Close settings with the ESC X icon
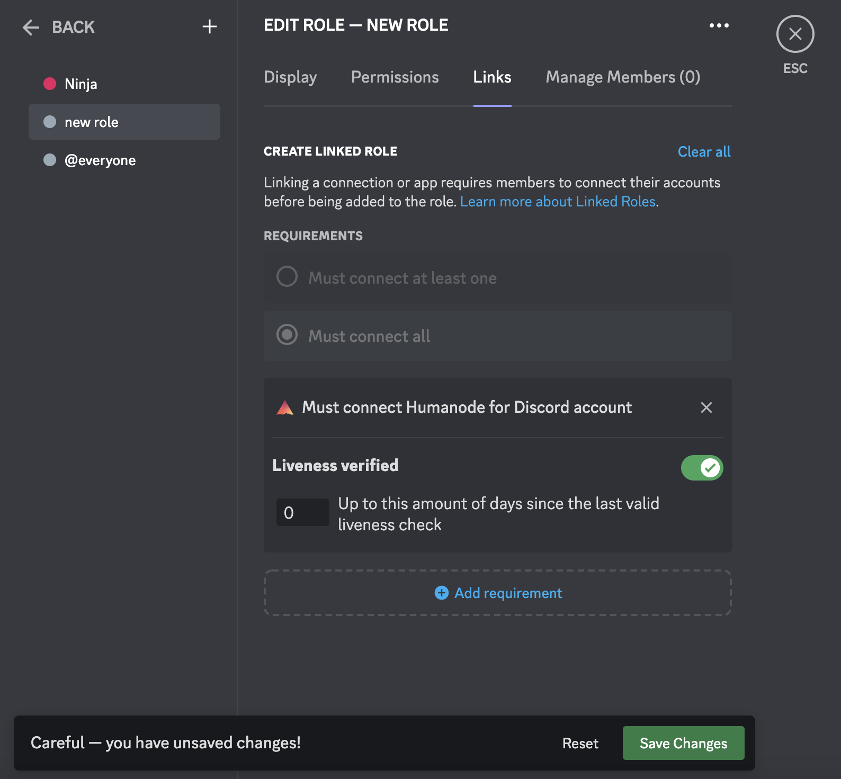This screenshot has width=841, height=779. [795, 34]
